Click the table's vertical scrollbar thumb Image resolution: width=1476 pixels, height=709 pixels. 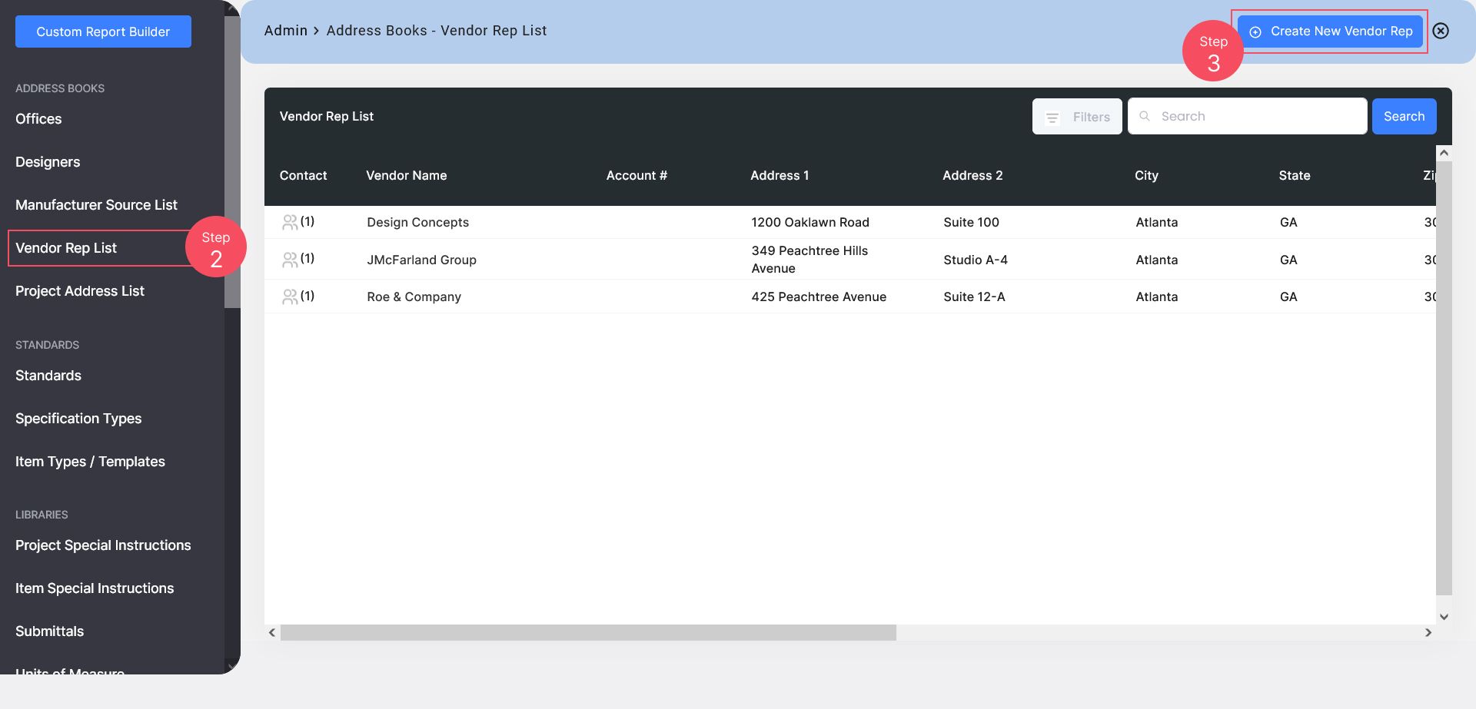pos(1444,378)
